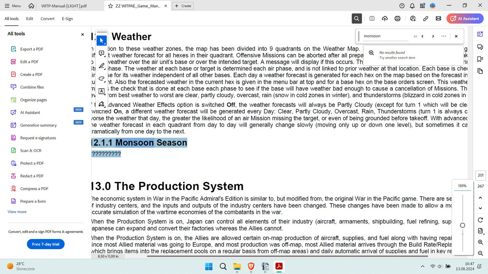Open the user profile avatar

click(433, 6)
